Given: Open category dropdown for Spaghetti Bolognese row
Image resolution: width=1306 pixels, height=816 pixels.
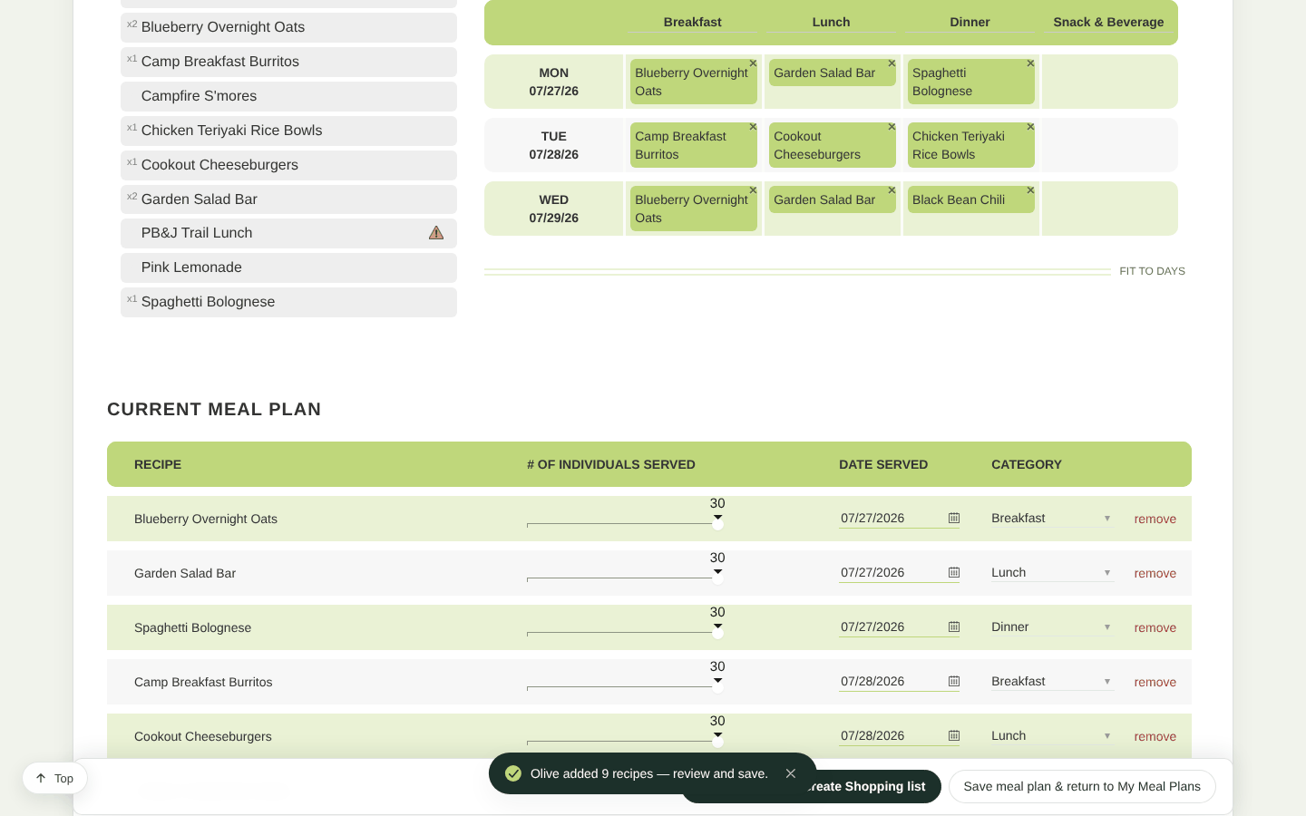Looking at the screenshot, I should tap(1052, 627).
